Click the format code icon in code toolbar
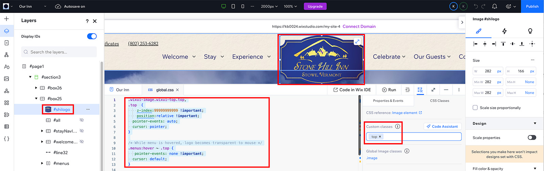 407,90
